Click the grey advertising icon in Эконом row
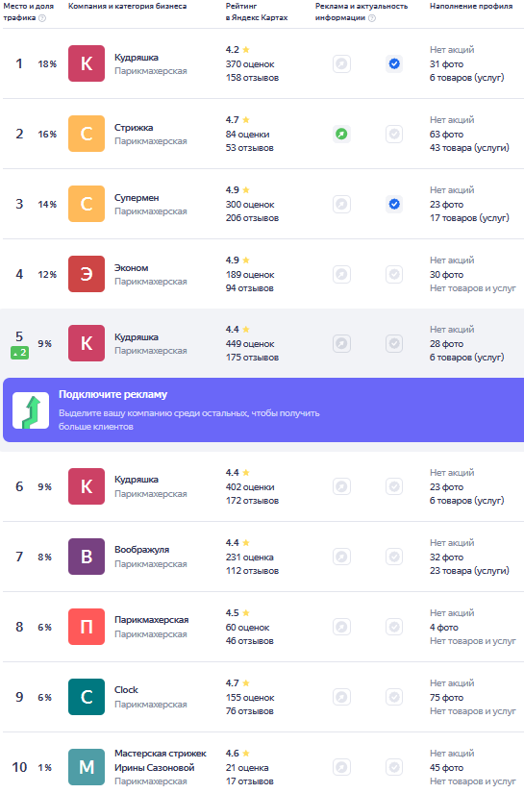 342,274
